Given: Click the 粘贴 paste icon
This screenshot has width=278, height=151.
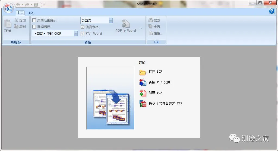Looking at the screenshot, I should coord(8,24).
